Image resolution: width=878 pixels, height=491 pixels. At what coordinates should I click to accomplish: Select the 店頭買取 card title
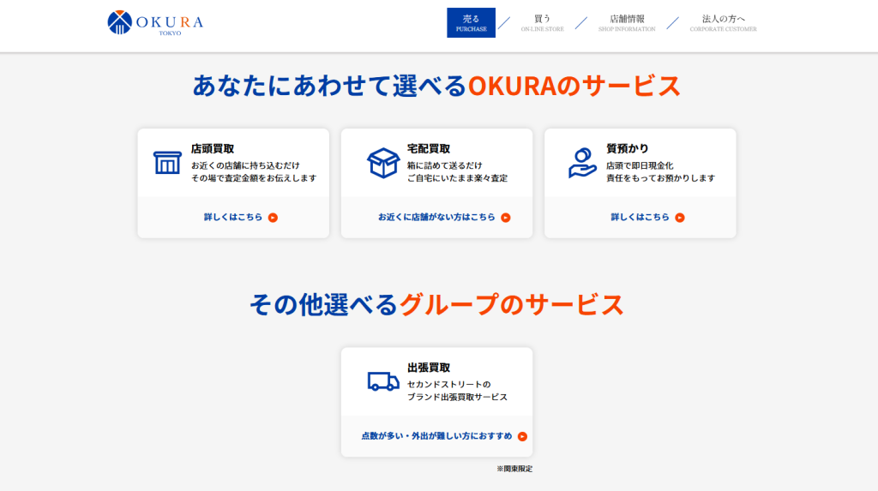(x=213, y=149)
